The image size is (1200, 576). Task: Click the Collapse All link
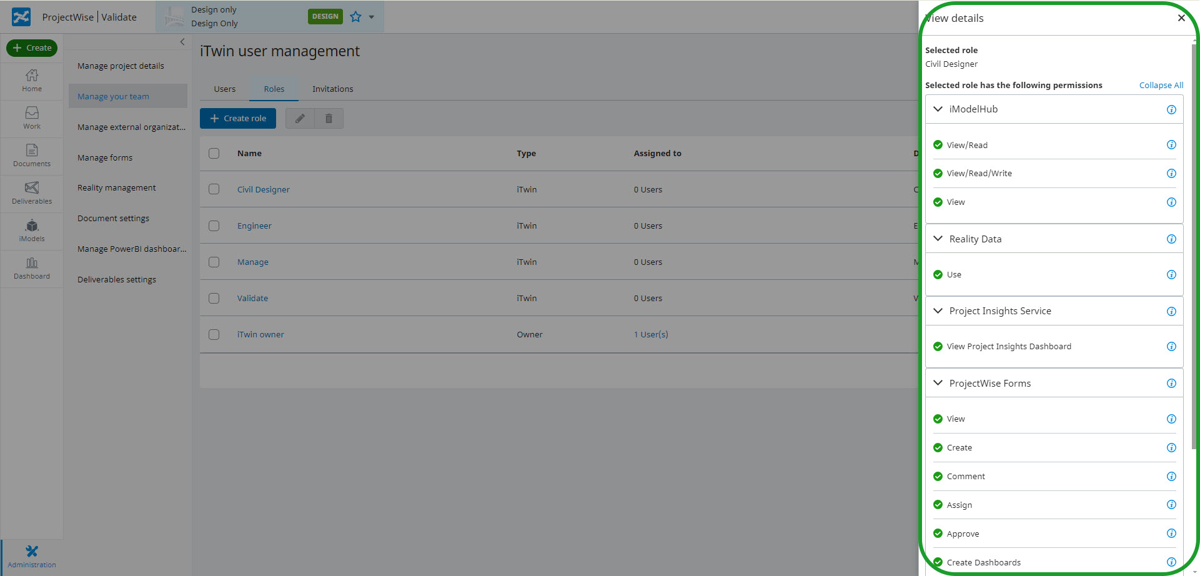point(1161,85)
